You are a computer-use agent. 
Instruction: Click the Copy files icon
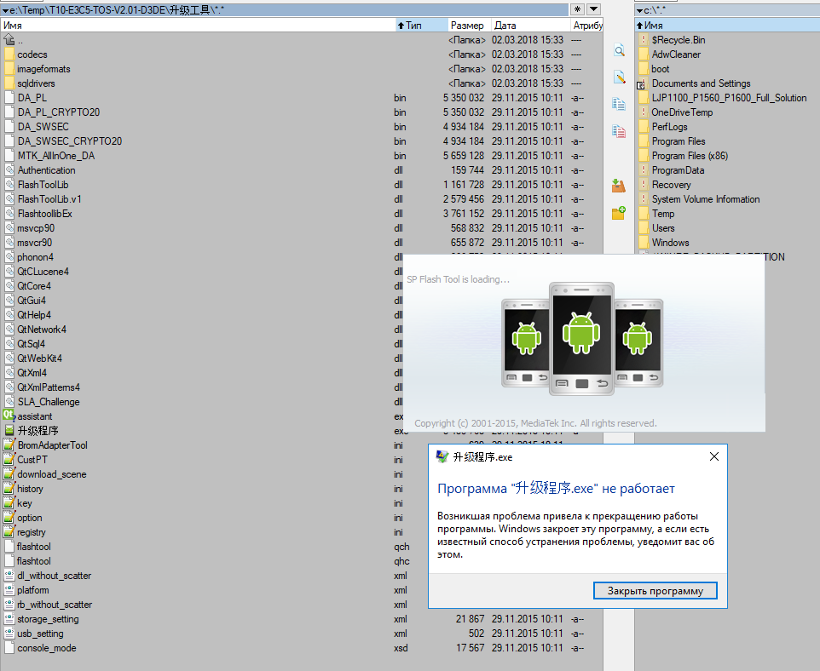[620, 104]
